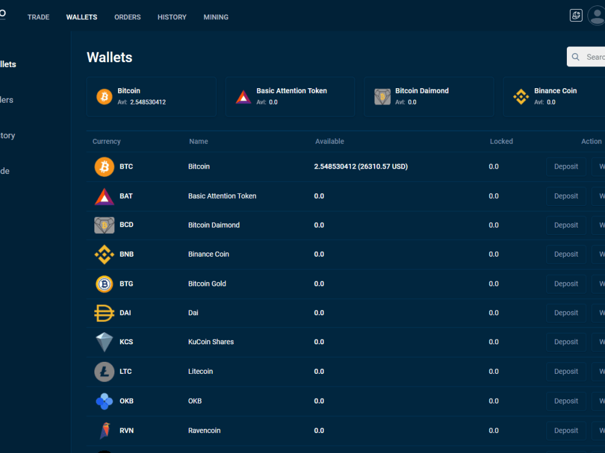The width and height of the screenshot is (605, 453).
Task: Open the TRADE menu item
Action: (38, 17)
